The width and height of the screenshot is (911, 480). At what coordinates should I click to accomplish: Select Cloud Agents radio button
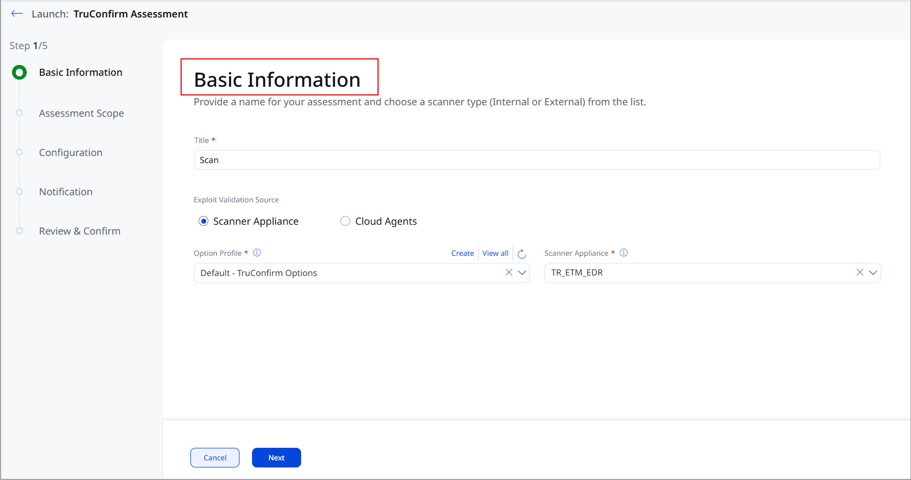click(345, 221)
